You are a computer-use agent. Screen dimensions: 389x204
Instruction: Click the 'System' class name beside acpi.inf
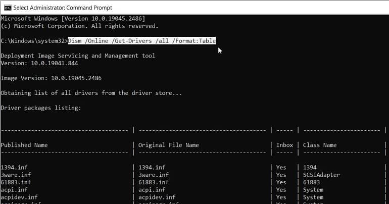point(313,190)
